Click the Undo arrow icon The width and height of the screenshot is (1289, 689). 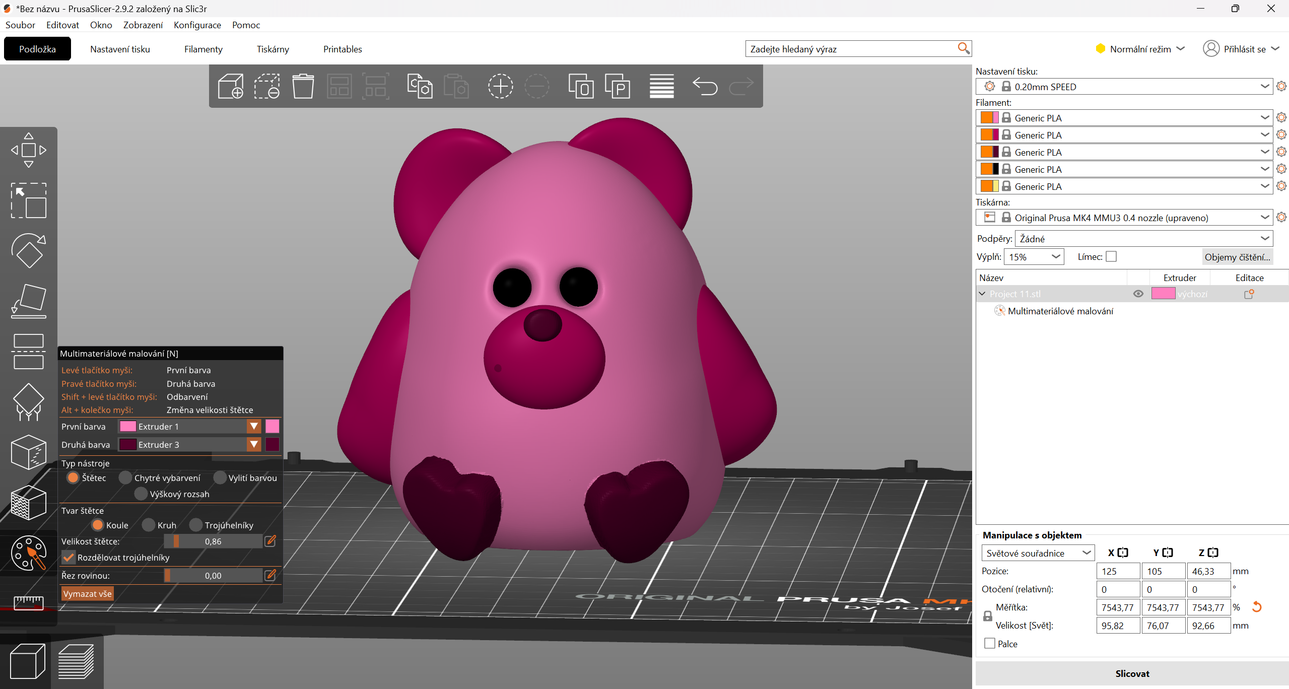click(x=705, y=86)
